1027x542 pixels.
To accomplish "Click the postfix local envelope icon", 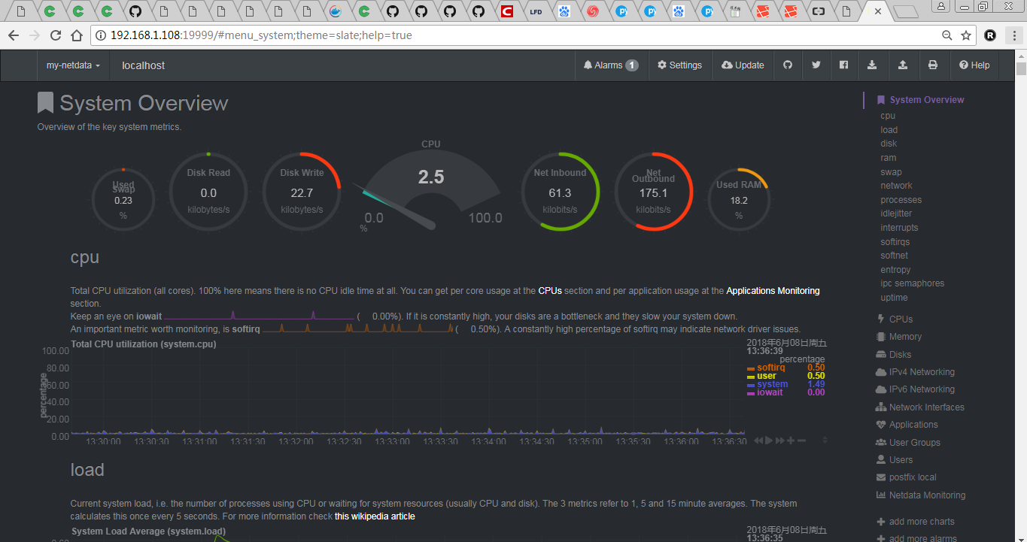I will tap(882, 477).
